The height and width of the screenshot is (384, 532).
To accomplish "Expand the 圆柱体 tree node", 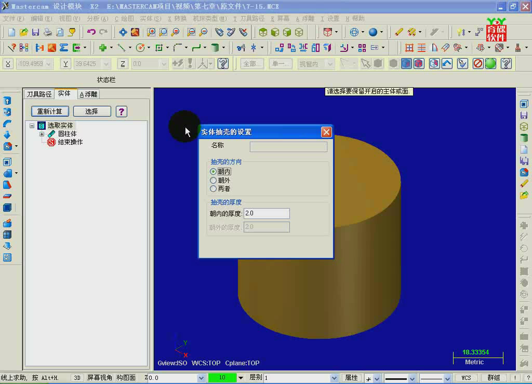I will (42, 134).
